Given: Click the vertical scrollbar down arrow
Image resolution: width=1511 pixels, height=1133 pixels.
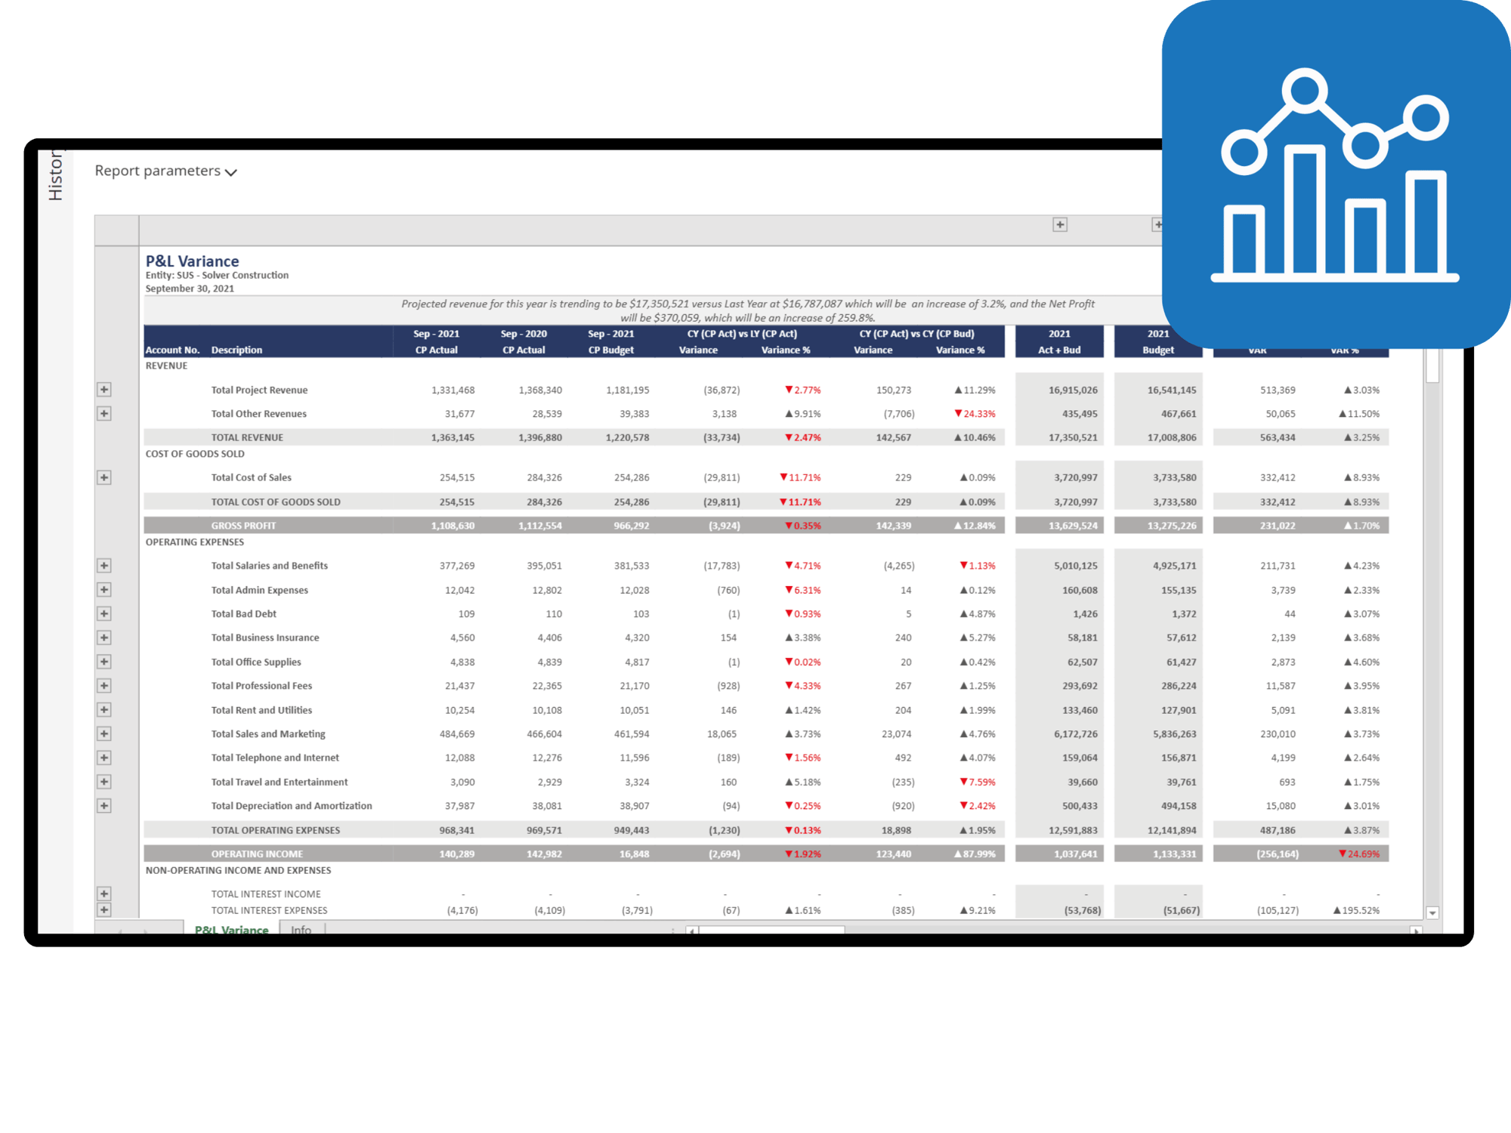Looking at the screenshot, I should [x=1432, y=913].
